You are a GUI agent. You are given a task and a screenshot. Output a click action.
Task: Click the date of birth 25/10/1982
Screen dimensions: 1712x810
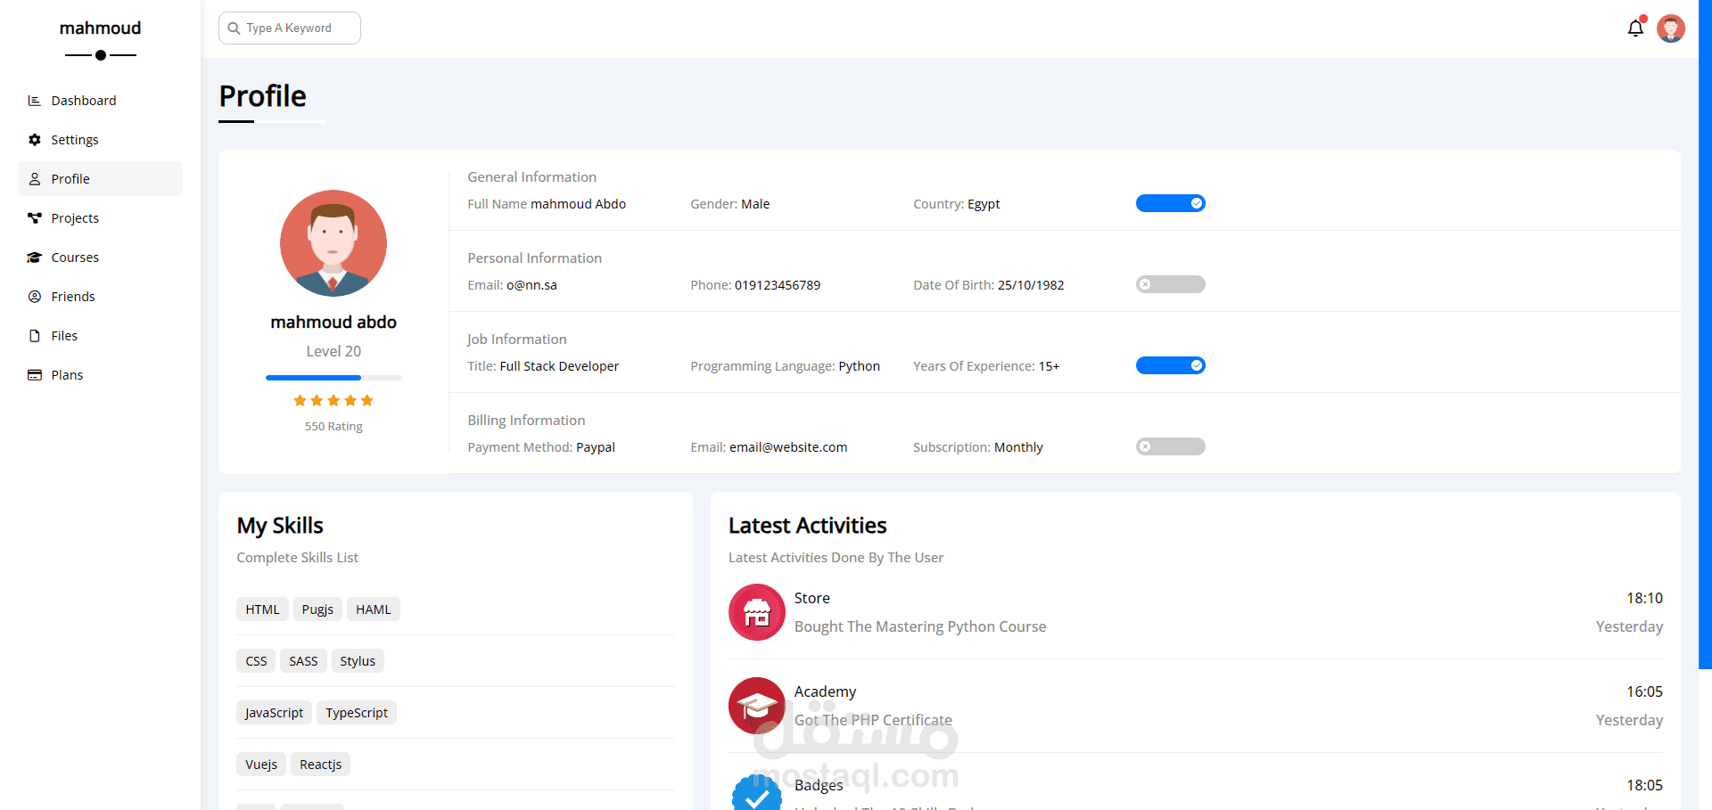[1031, 285]
